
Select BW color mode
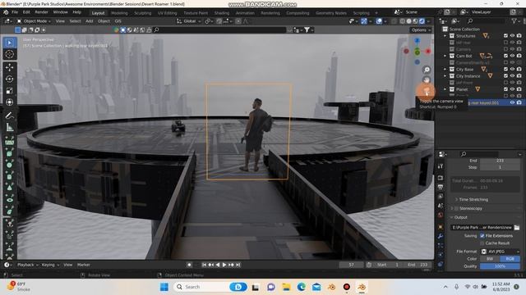pyautogui.click(x=490, y=259)
